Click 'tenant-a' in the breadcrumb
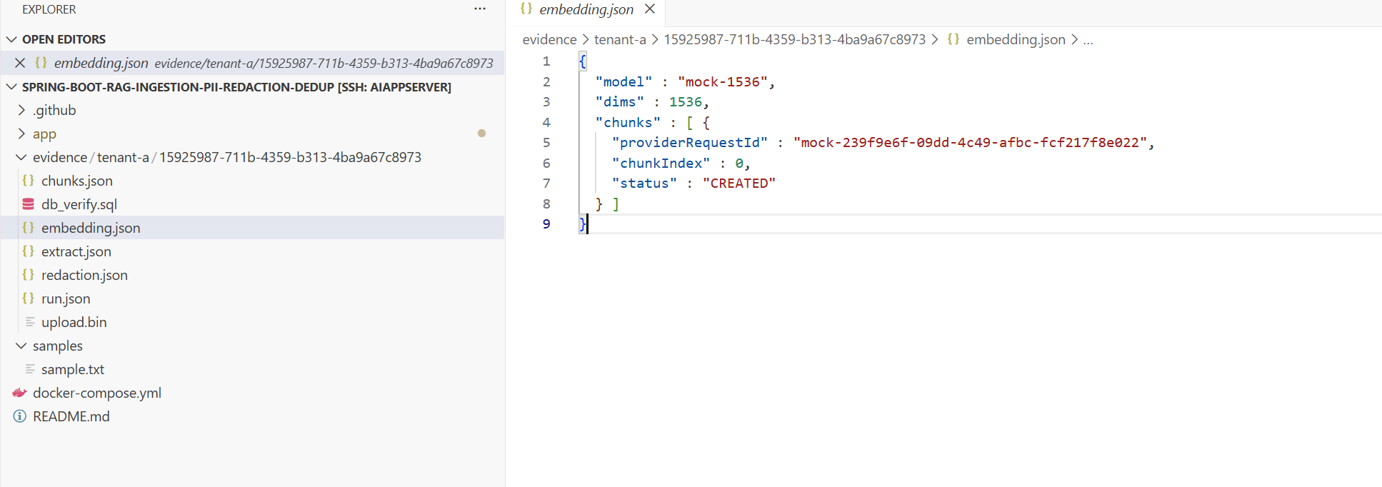The height and width of the screenshot is (487, 1382). tap(620, 39)
